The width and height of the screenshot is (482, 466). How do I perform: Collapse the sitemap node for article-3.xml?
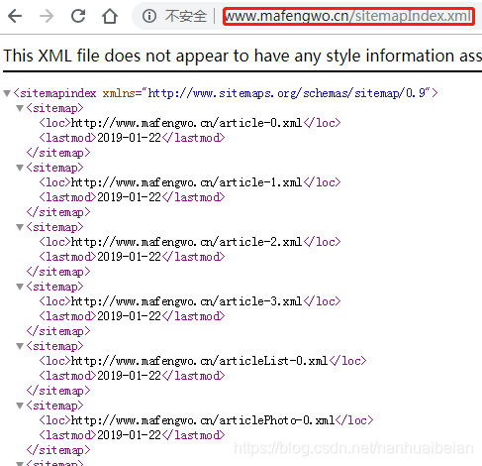point(20,287)
